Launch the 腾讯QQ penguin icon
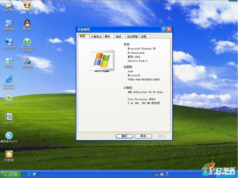Viewport: 238px width, 178px height. 27,25
